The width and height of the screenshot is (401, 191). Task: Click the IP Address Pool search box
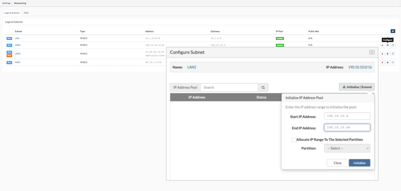(229, 87)
